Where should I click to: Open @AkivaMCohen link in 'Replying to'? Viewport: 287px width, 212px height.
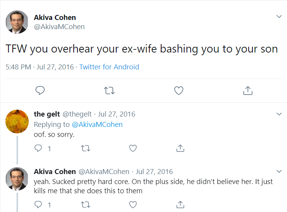coord(97,125)
